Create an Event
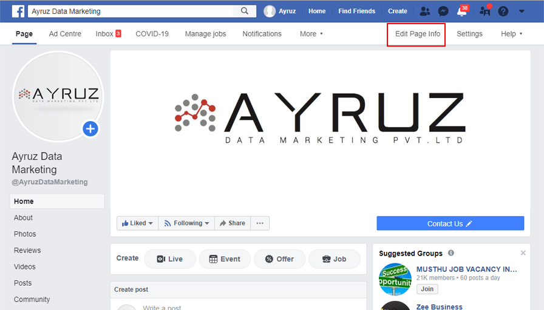The image size is (544, 310). tap(225, 259)
